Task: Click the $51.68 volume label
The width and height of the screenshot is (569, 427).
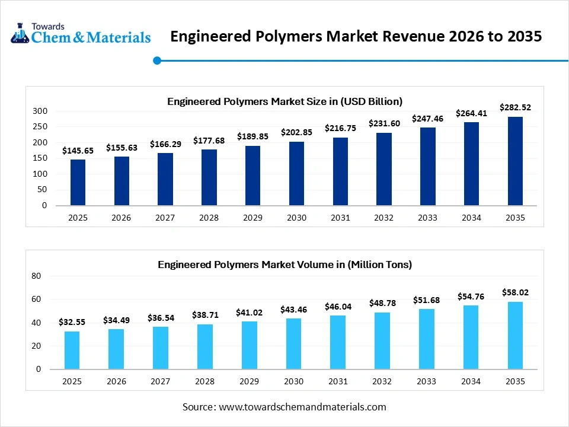Action: (x=426, y=300)
